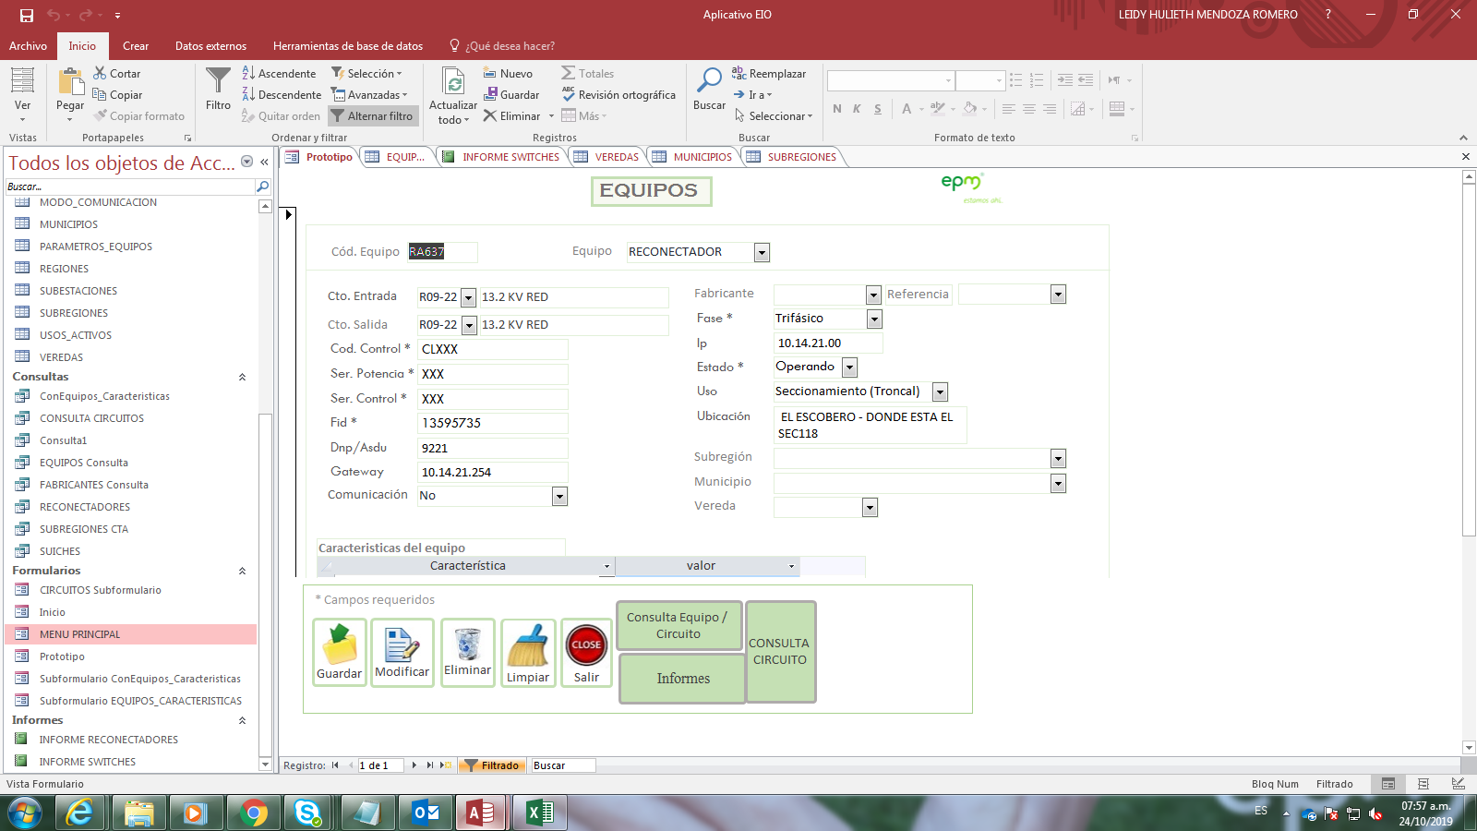
Task: Exit the form with the Salir button
Action: pos(585,653)
